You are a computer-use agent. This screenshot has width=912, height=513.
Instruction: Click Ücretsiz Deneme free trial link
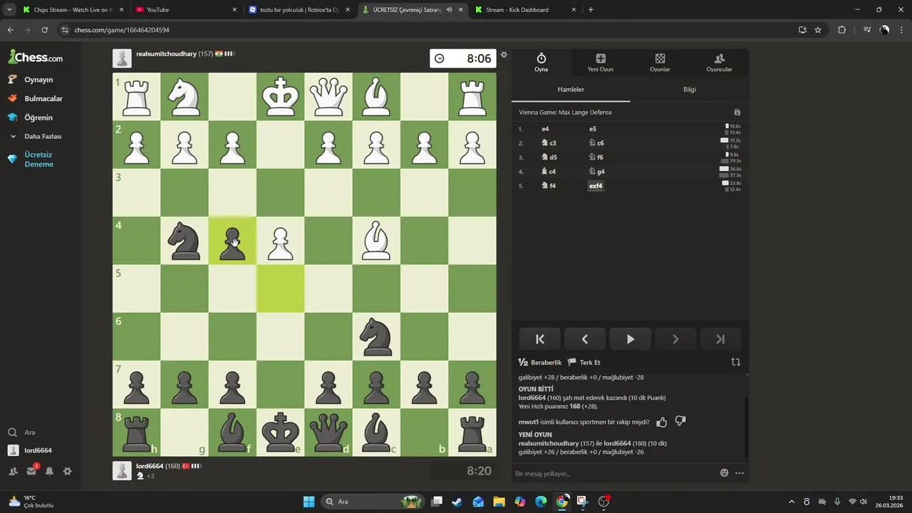coord(40,160)
